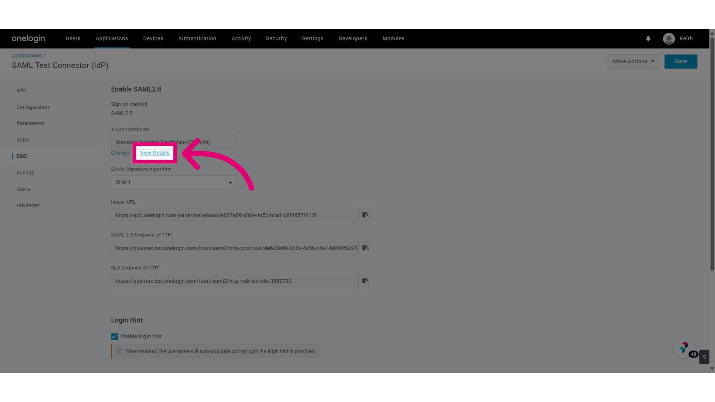Click the floating guide widget icon

pos(684,347)
